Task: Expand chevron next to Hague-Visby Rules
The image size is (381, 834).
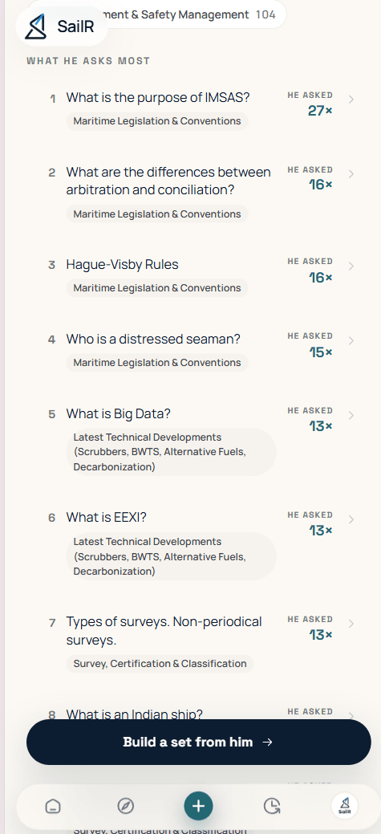Action: coord(351,266)
